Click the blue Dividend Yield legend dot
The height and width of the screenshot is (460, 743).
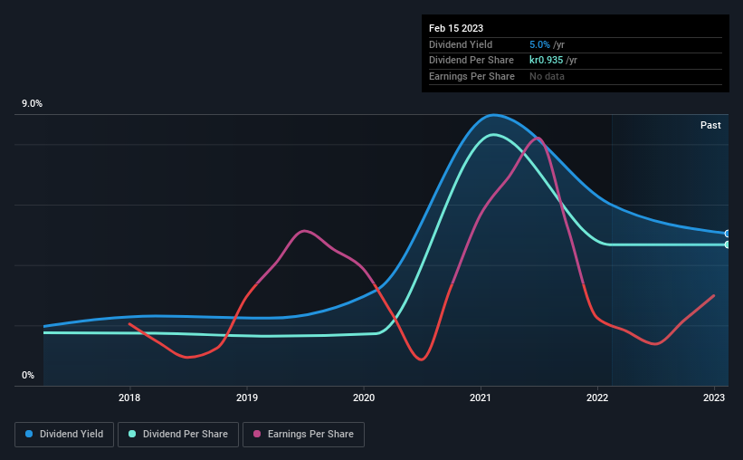[x=29, y=434]
